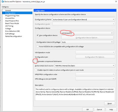Open Error Detection CRC category
The height and width of the screenshot is (112, 118).
coord(12,31)
